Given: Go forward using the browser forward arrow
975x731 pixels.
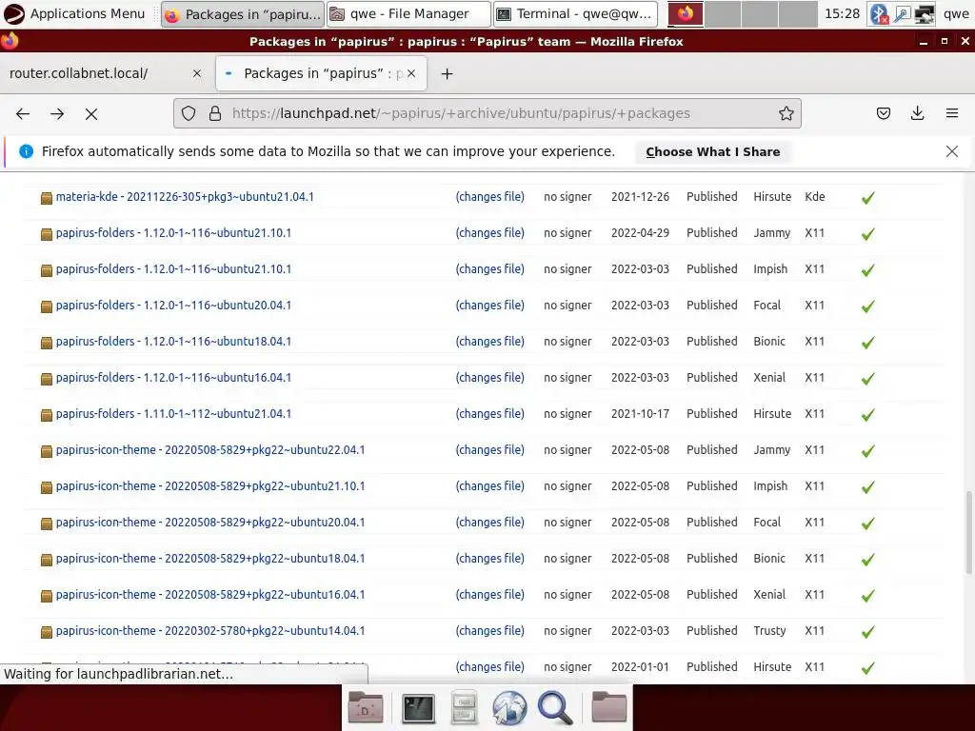Looking at the screenshot, I should 57,114.
